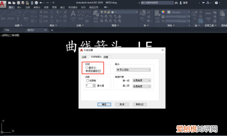Click the keyword search input box

pyautogui.click(x=157, y=3)
